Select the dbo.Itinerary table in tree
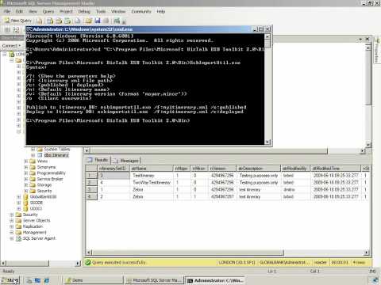381x285 pixels. click(56, 155)
